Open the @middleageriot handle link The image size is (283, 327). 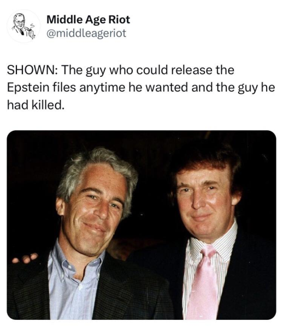coord(86,33)
